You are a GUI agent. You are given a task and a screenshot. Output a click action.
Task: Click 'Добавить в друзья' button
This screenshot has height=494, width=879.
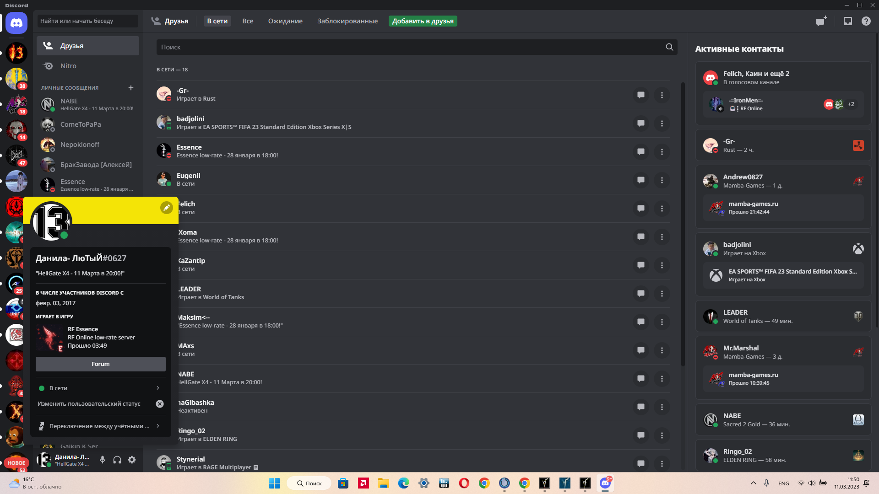pos(423,21)
